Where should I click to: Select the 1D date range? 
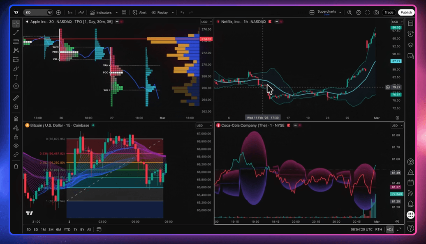tap(28, 229)
